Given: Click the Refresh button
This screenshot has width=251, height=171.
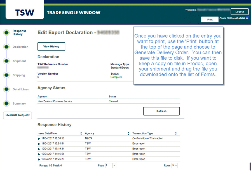Looking at the screenshot, I should (161, 111).
